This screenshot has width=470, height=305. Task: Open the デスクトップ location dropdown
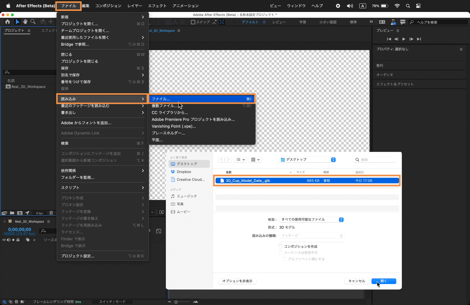307,160
